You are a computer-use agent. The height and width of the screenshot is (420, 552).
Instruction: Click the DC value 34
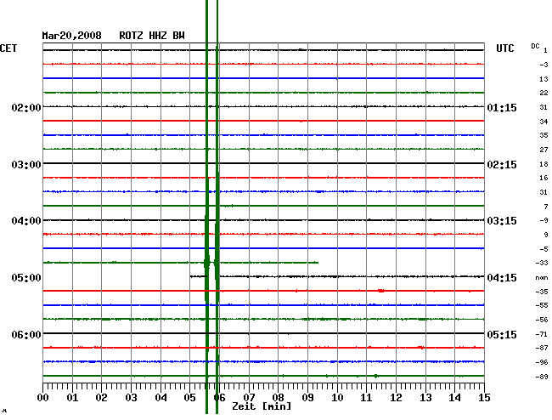(544, 122)
